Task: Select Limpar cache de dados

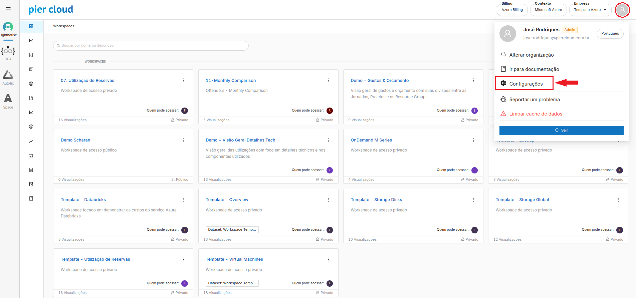Action: pos(536,114)
